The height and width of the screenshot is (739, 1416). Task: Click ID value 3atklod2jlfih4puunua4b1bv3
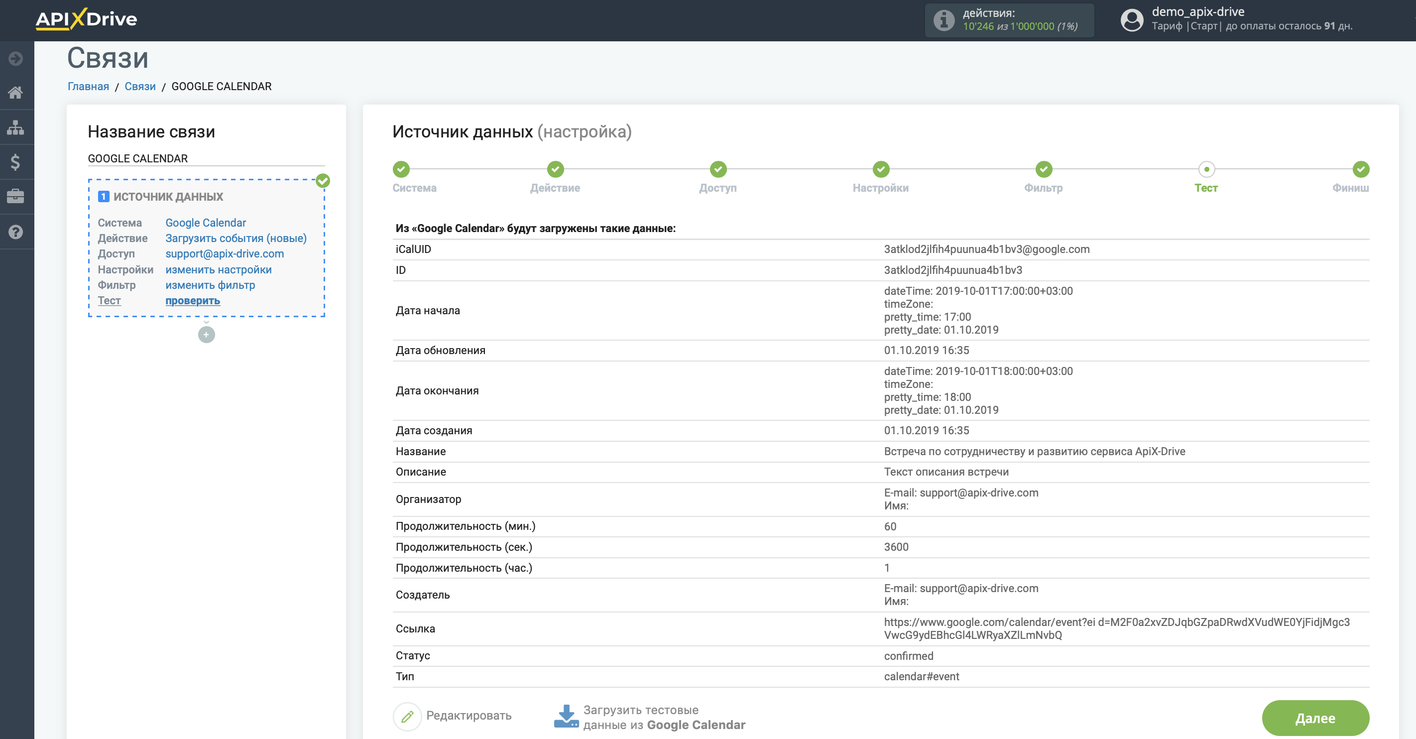click(x=952, y=270)
